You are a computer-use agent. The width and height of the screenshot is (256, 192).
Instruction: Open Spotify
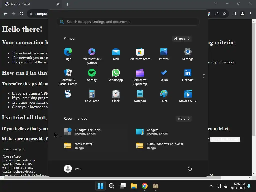(92, 75)
